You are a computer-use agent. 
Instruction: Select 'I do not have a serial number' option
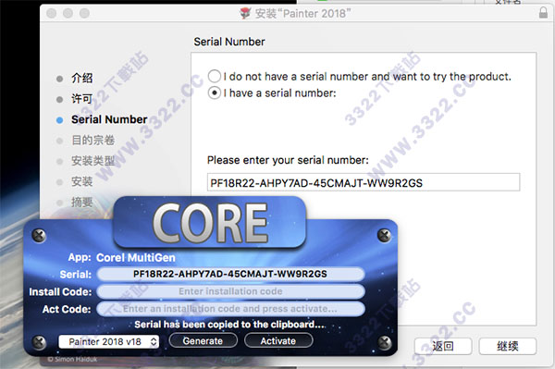pyautogui.click(x=215, y=76)
